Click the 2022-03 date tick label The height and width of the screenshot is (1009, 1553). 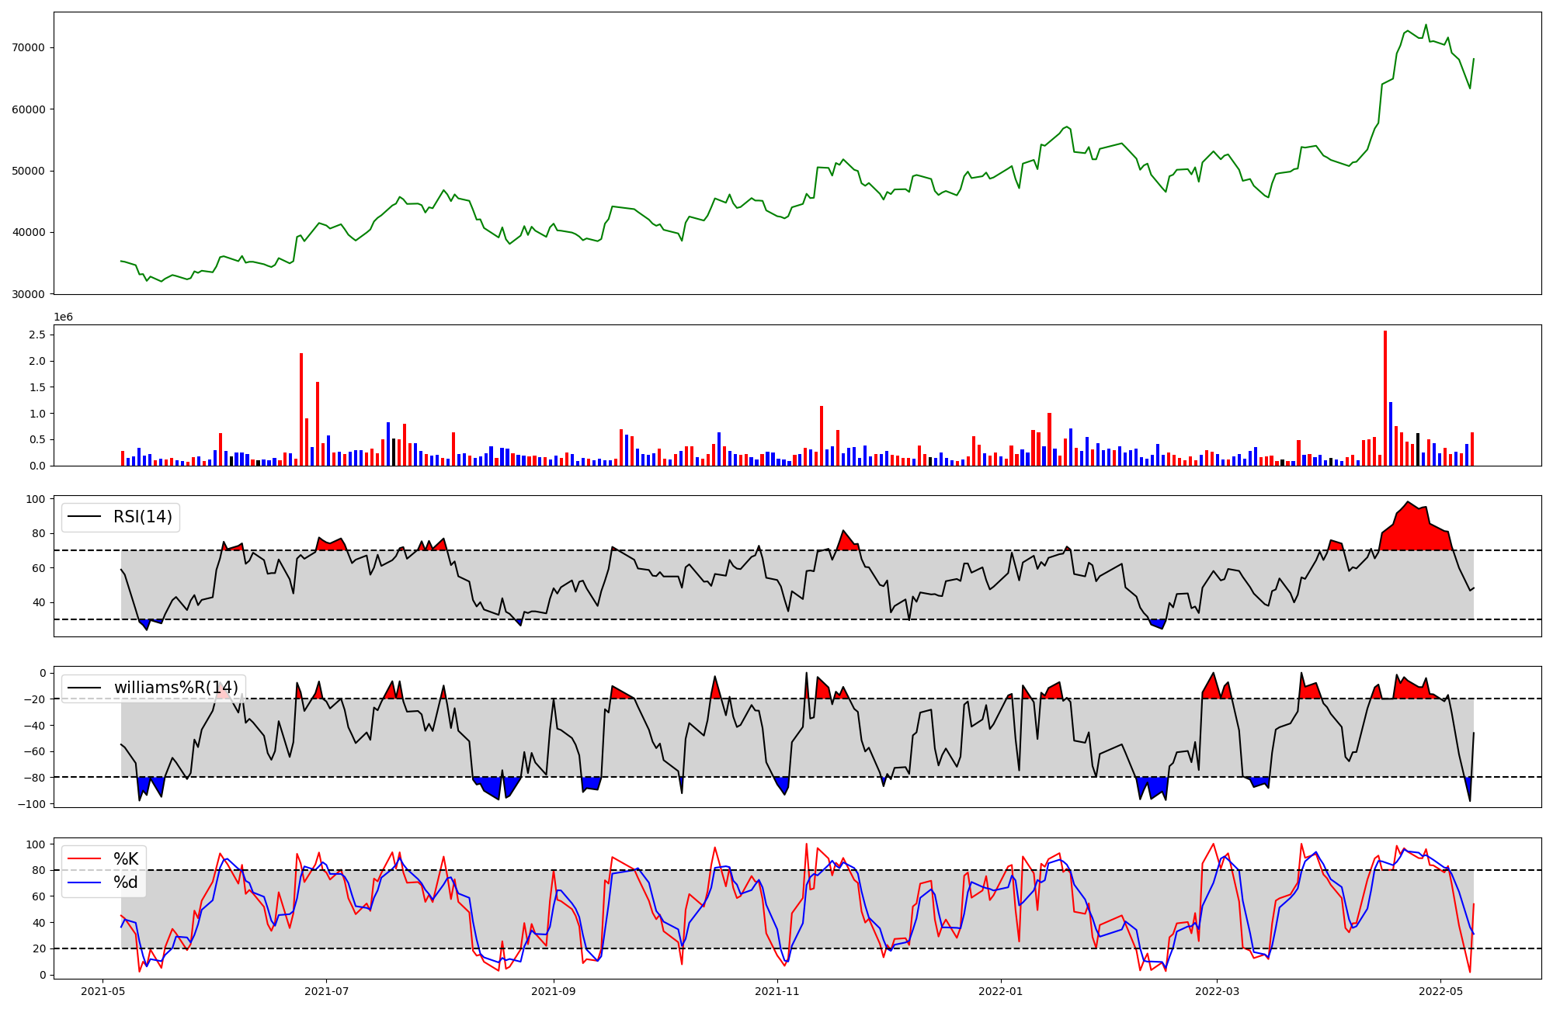(x=1216, y=991)
